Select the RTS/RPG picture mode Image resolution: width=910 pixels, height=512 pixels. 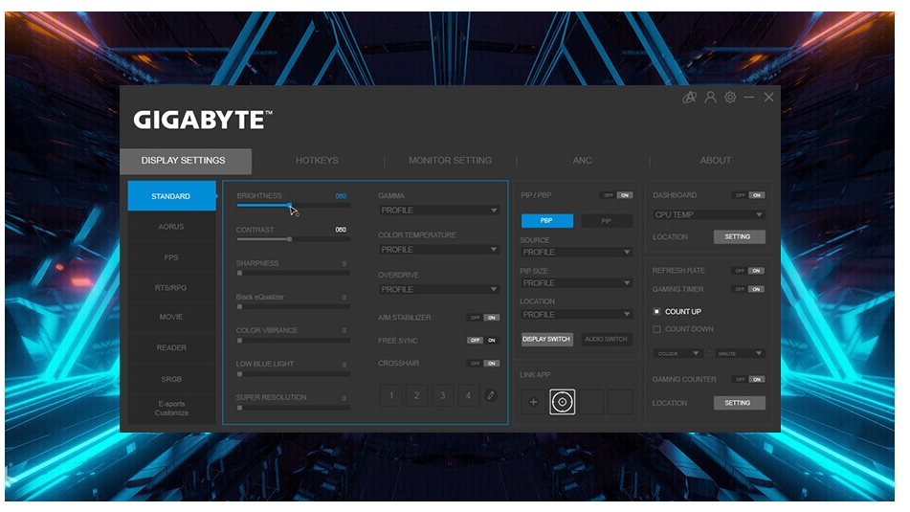(171, 287)
